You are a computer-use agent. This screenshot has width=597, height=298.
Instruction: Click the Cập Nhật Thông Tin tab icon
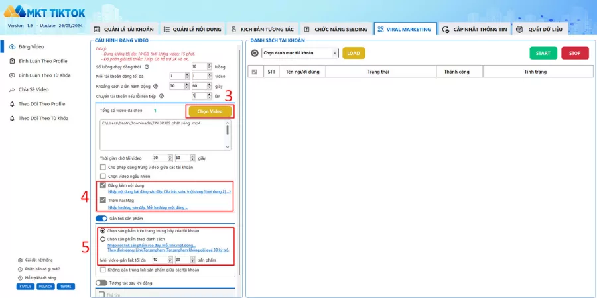click(446, 29)
